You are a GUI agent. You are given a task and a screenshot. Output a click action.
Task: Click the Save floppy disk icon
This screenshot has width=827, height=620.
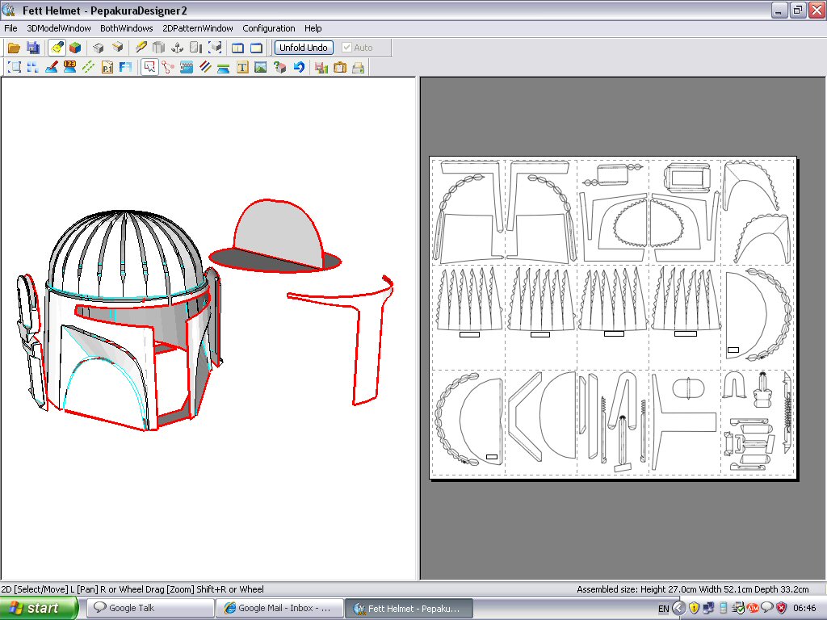[x=33, y=48]
